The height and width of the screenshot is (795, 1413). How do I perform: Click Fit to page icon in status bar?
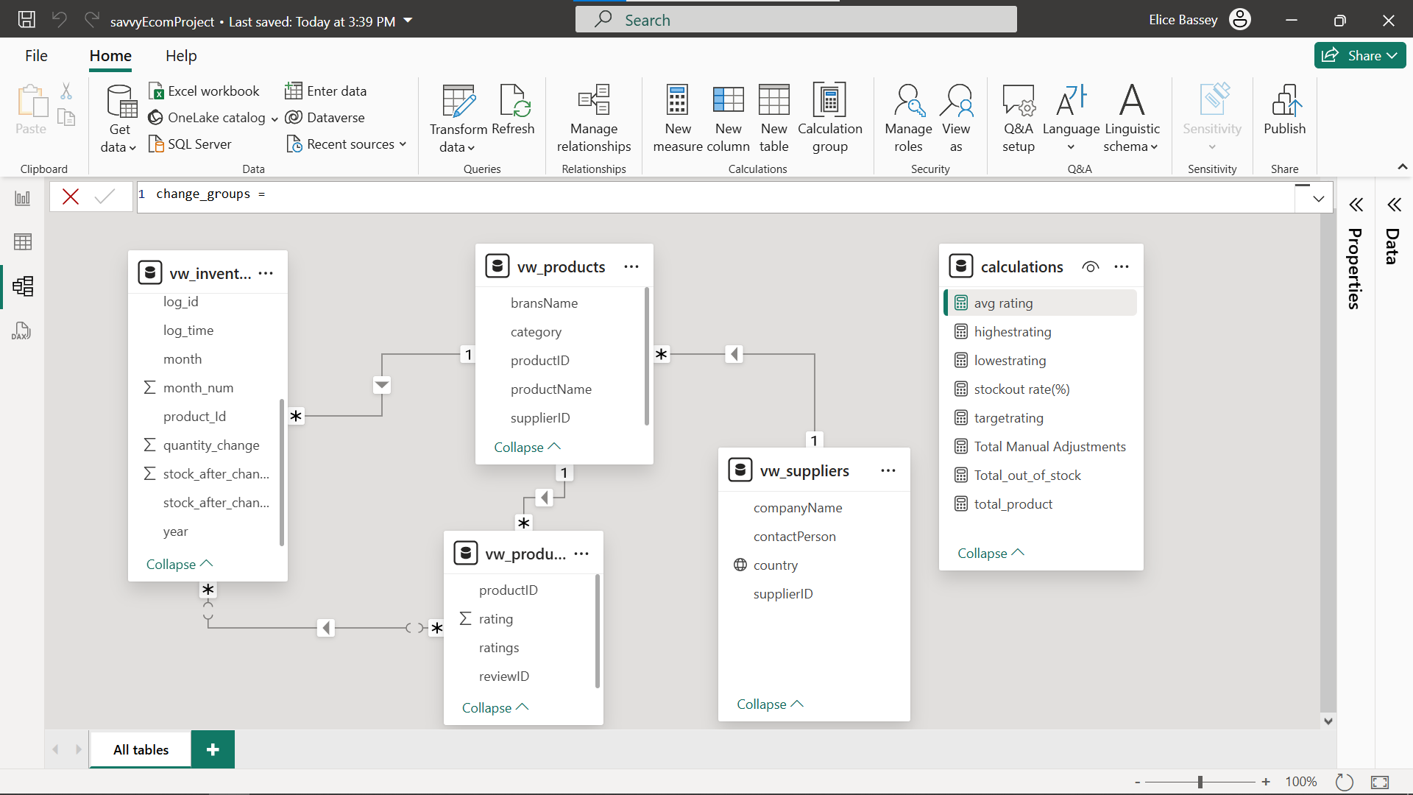(1380, 782)
